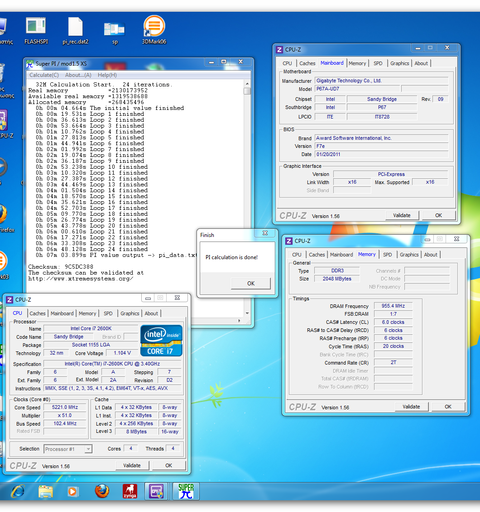Screen dimensions: 480x512
Task: Select CPU tab in Mainboard window
Action: 288,63
